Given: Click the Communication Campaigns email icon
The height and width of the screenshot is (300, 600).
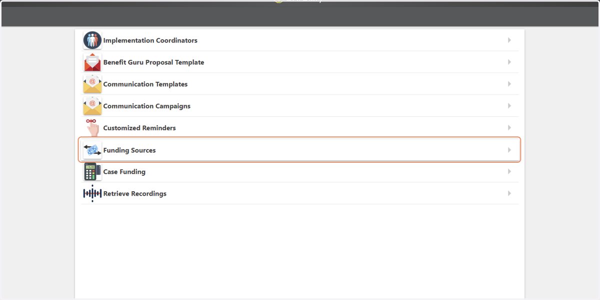Looking at the screenshot, I should tap(92, 106).
